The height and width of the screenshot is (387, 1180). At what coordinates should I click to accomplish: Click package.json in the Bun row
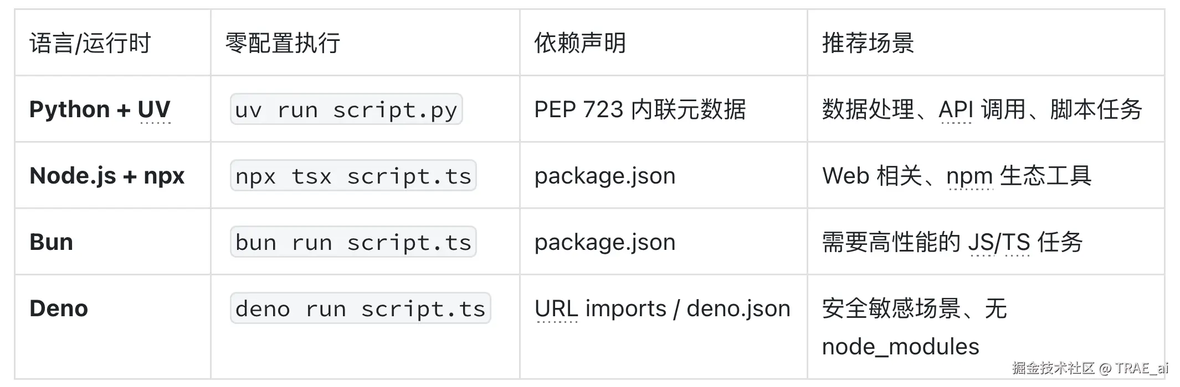605,242
